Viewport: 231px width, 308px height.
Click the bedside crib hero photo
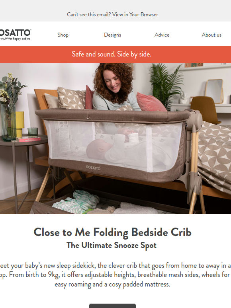[115, 138]
